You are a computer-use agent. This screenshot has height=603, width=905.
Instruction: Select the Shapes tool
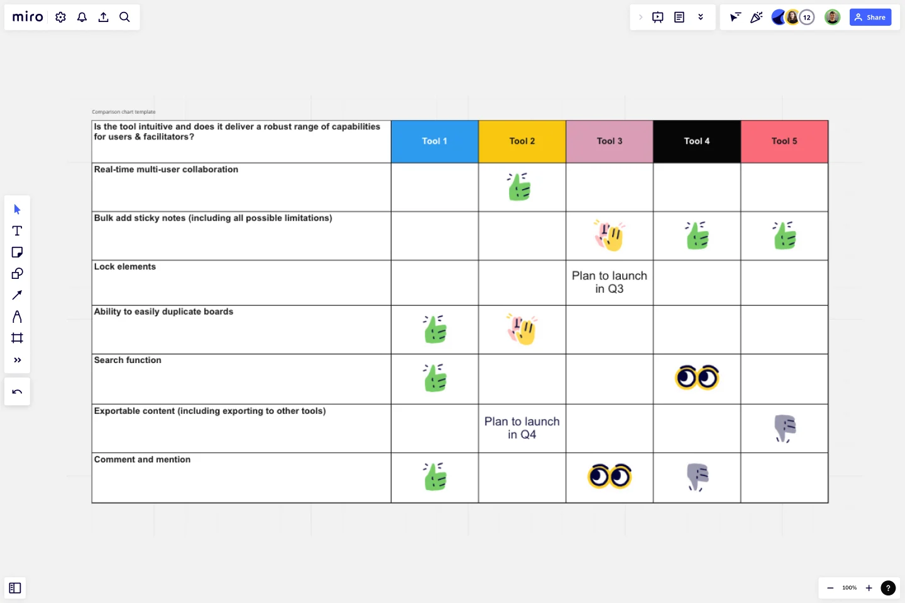[17, 273]
